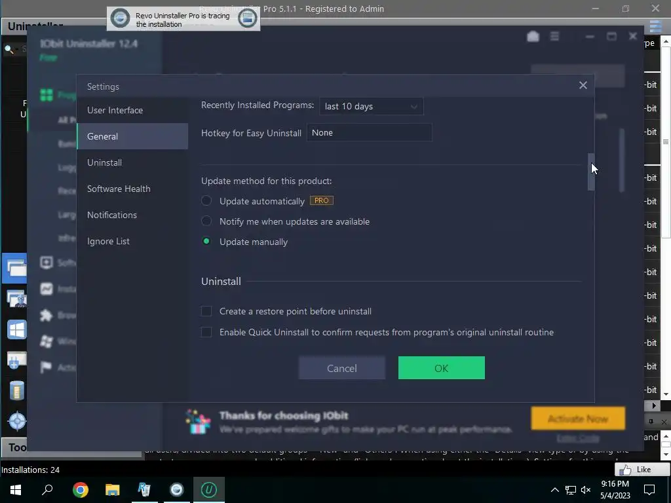Click the Revo list horizontal scroll right arrow
Image resolution: width=671 pixels, height=503 pixels.
(x=654, y=405)
